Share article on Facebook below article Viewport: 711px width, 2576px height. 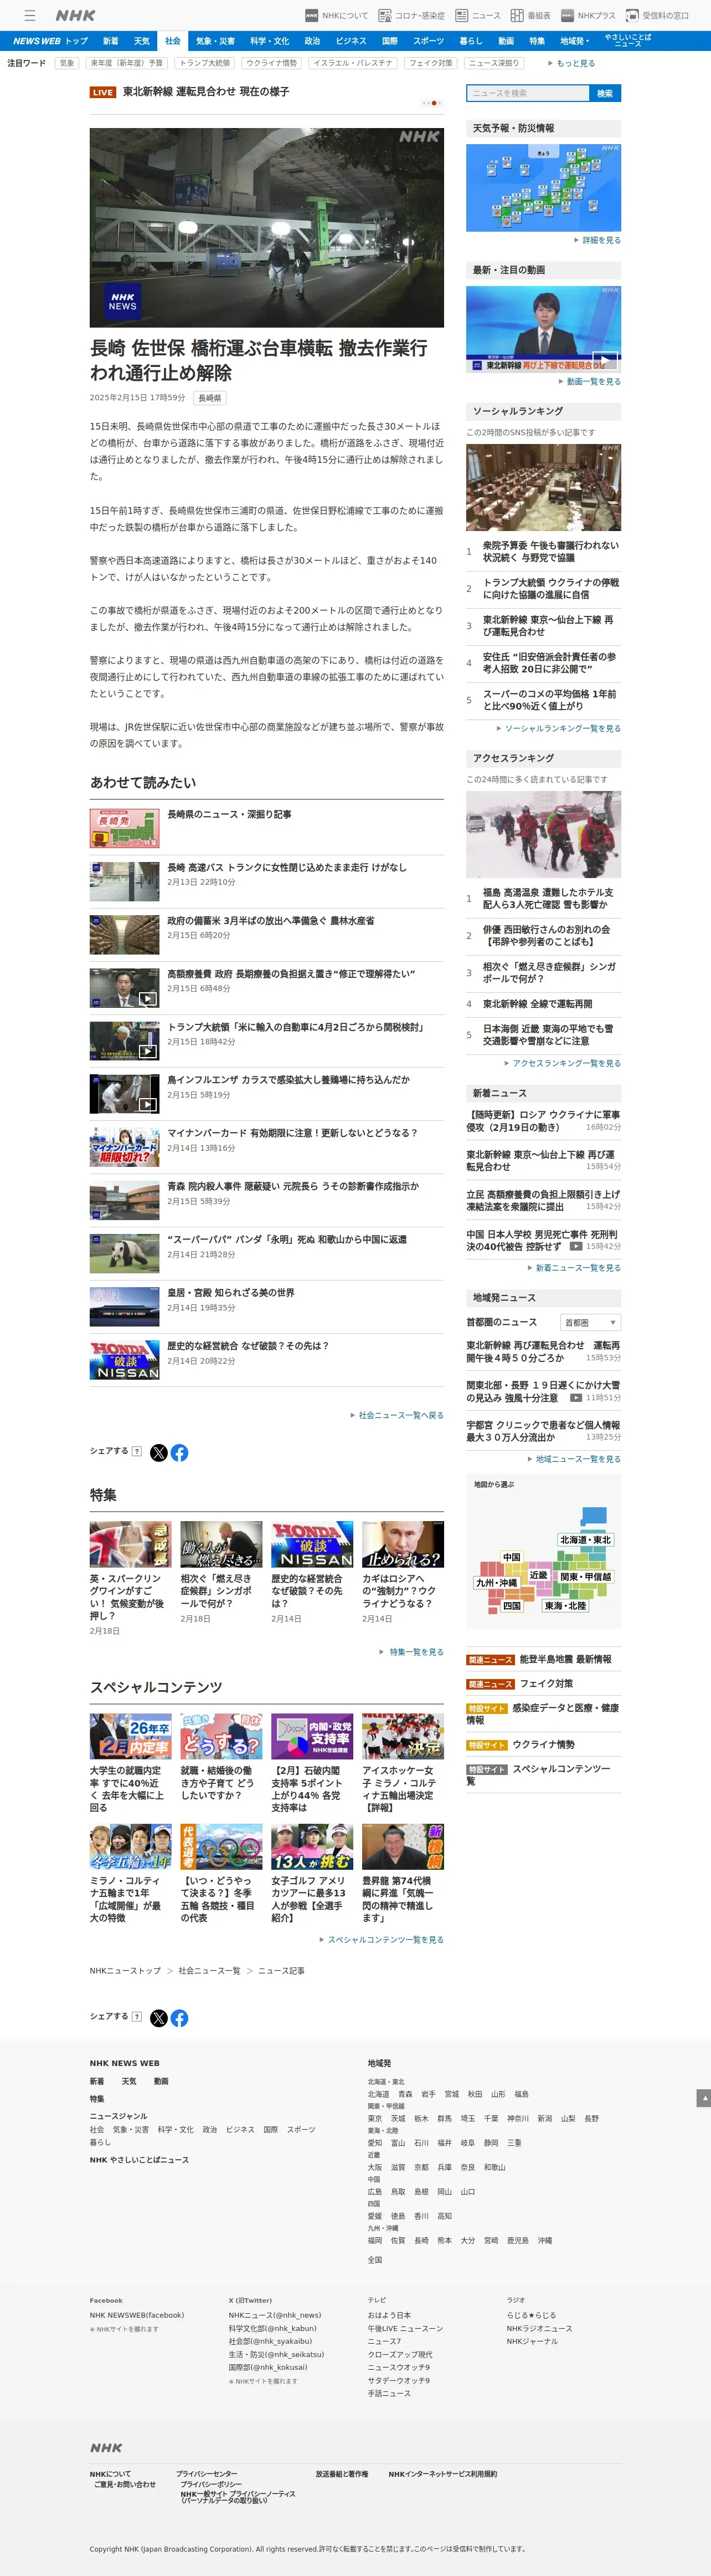(x=180, y=1452)
